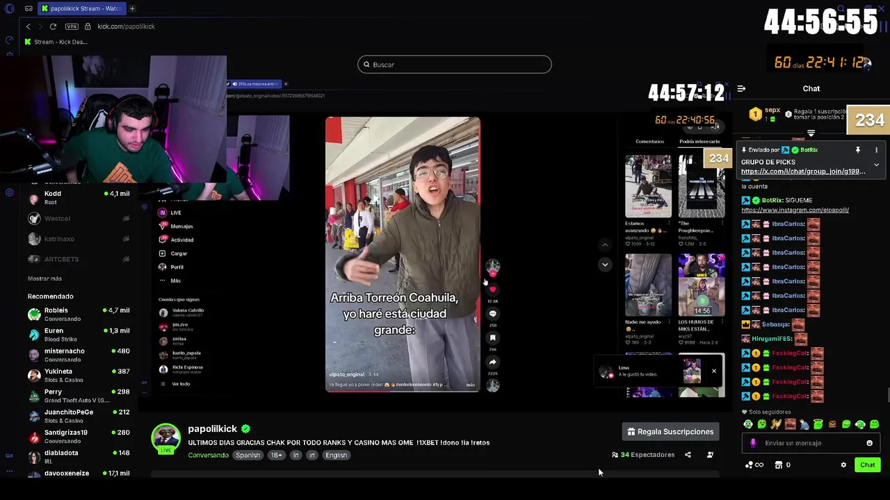Bookmark the TikTok video
Screen dimensions: 890x500
click(493, 338)
